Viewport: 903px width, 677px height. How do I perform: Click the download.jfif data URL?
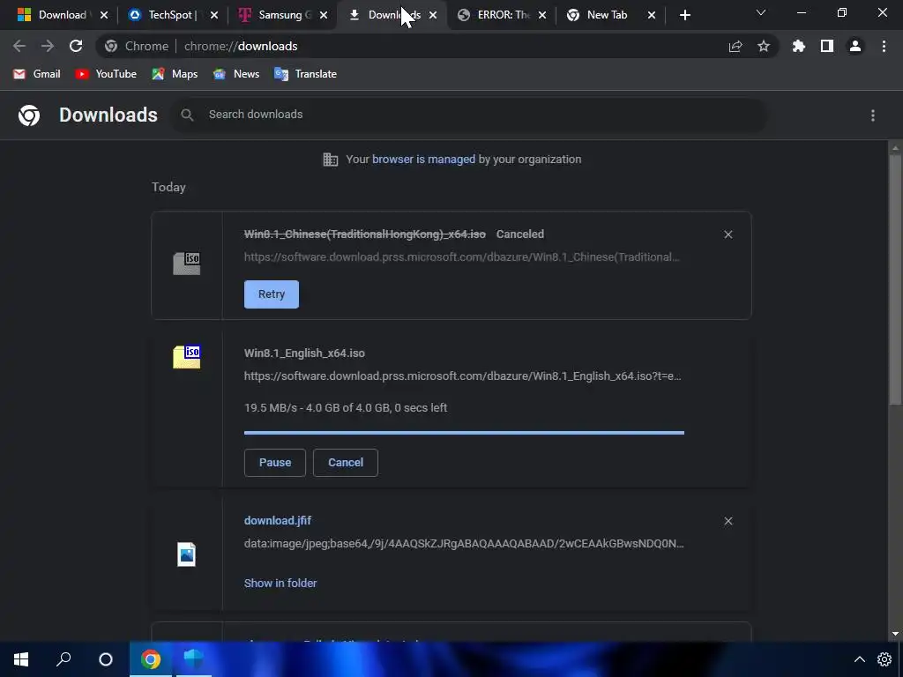[x=464, y=543]
